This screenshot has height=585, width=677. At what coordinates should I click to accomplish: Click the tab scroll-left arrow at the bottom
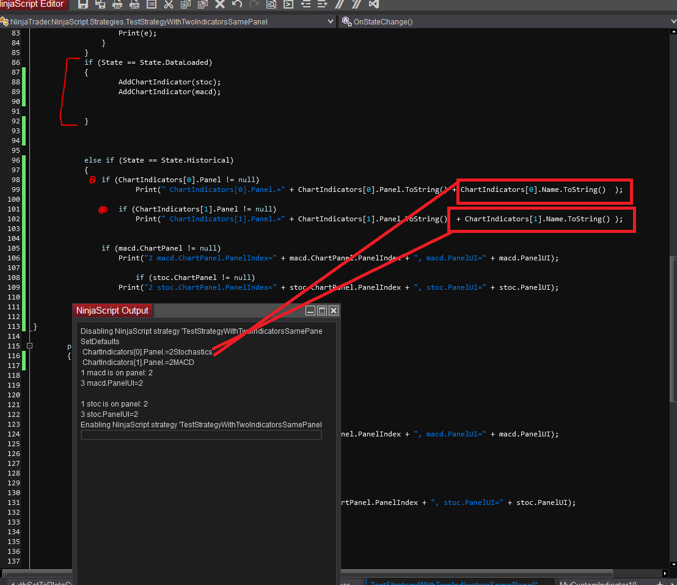(12, 583)
